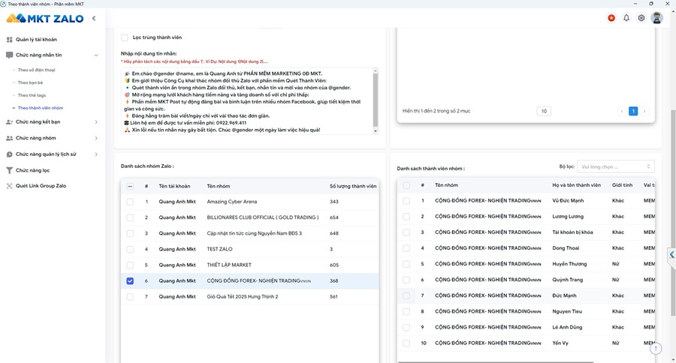Check the THIẾT LẬP MARKET group checkbox
676x363 pixels.
point(130,265)
